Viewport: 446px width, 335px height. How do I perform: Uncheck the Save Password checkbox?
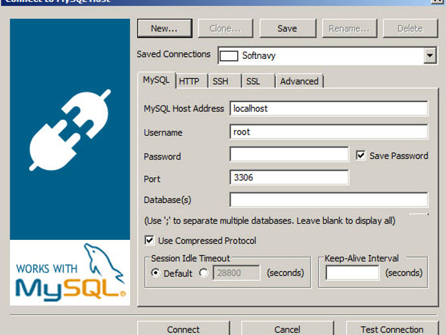[x=361, y=155]
